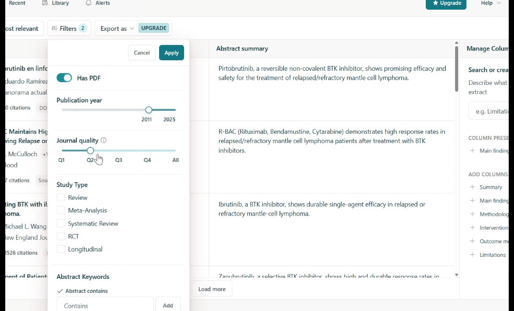This screenshot has width=514, height=311.
Task: Add the Summary column via its plus icon
Action: [473, 187]
